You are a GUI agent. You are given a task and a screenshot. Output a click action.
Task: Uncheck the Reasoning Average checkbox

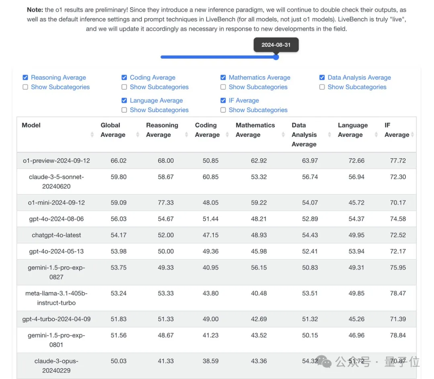coord(25,78)
